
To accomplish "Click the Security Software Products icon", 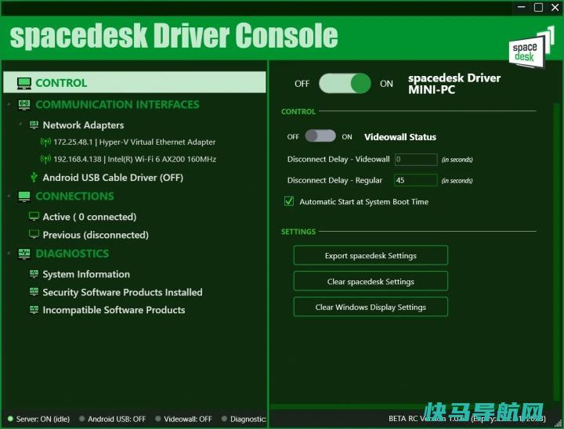I will [x=34, y=292].
